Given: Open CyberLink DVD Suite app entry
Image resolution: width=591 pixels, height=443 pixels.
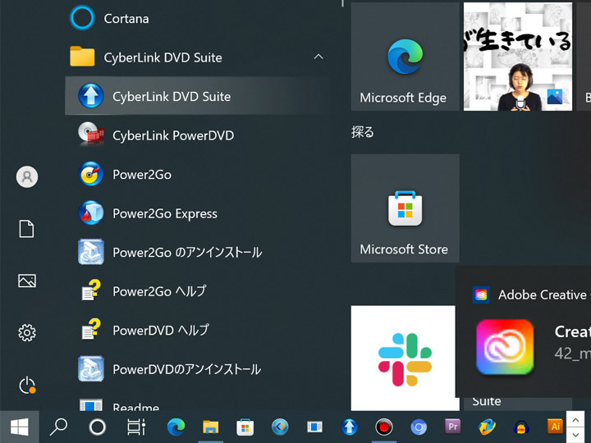Looking at the screenshot, I should pos(172,97).
